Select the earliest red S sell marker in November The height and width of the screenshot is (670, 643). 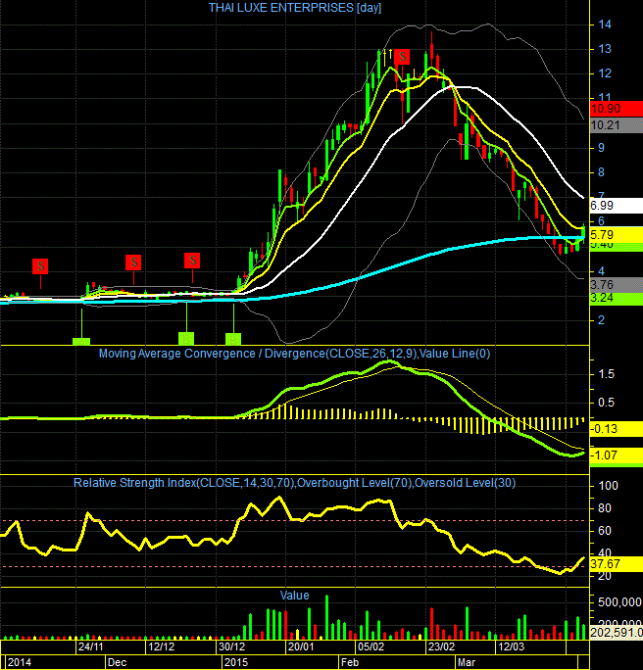point(40,266)
